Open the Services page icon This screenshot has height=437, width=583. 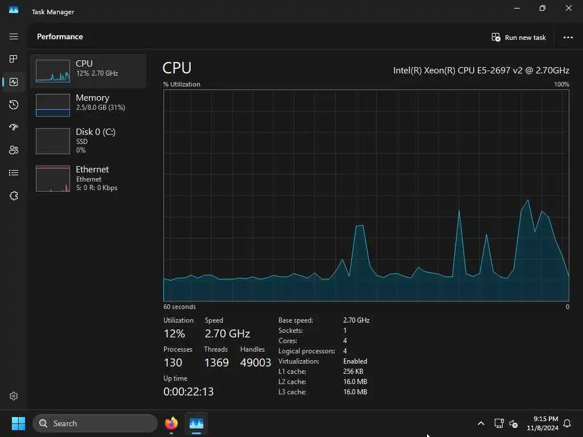(x=14, y=196)
